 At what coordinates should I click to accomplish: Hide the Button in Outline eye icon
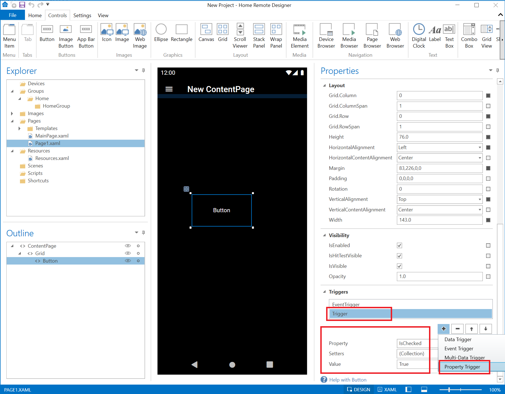[128, 261]
